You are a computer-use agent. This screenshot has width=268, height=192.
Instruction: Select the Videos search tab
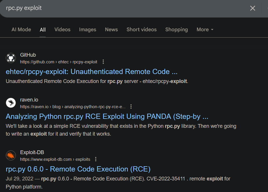62,29
